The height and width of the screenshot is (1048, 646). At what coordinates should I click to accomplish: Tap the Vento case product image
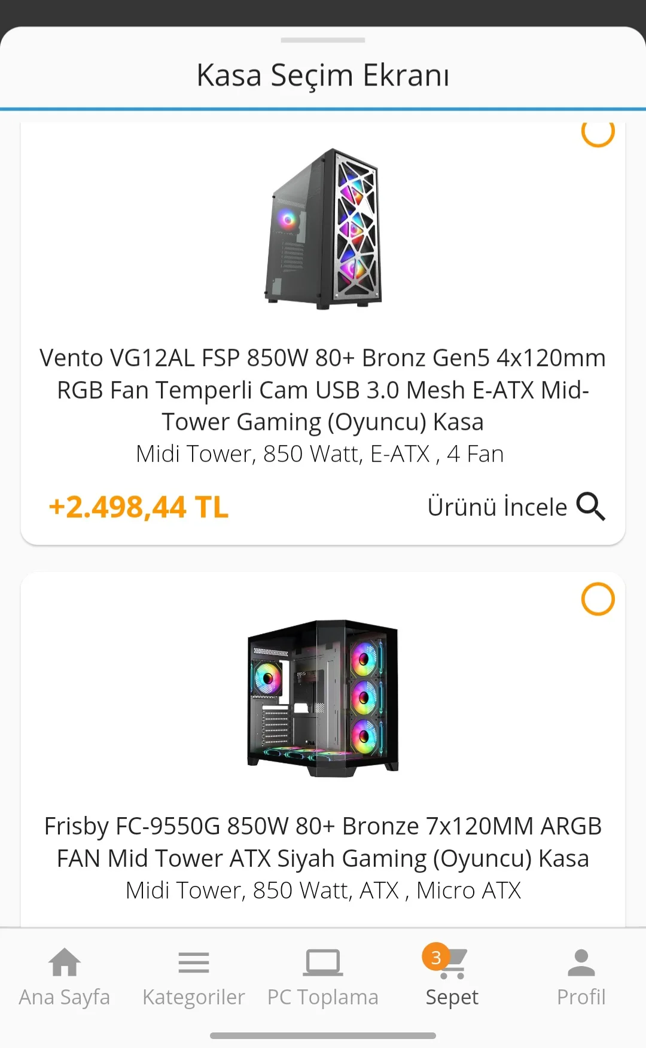[x=323, y=229]
